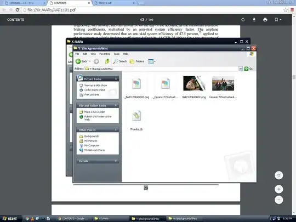This screenshot has height=222, width=296.
Task: Switch to X:\AARs taskbar button
Action: tap(111, 219)
